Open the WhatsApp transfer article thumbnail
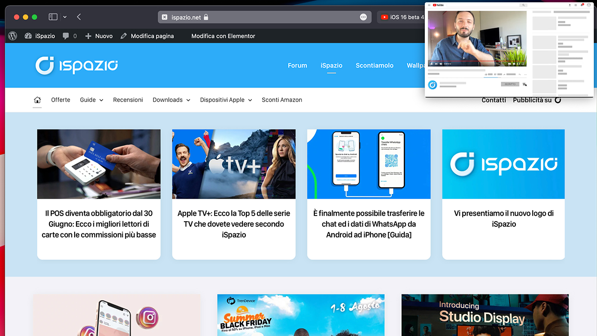 pyautogui.click(x=369, y=164)
